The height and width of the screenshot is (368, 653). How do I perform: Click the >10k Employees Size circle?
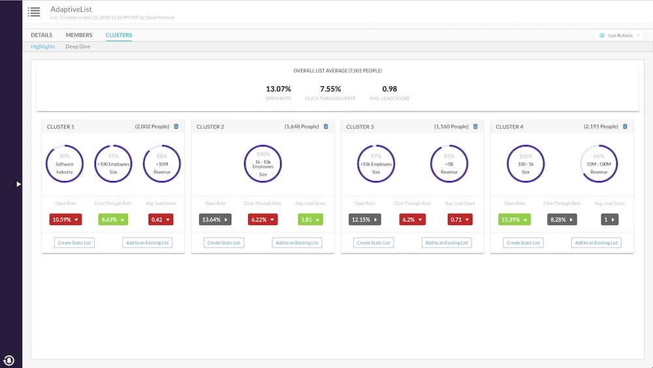(376, 164)
